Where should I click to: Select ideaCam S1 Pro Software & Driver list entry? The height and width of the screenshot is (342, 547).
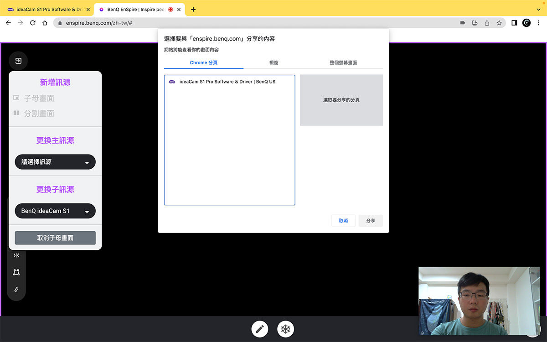click(x=230, y=82)
